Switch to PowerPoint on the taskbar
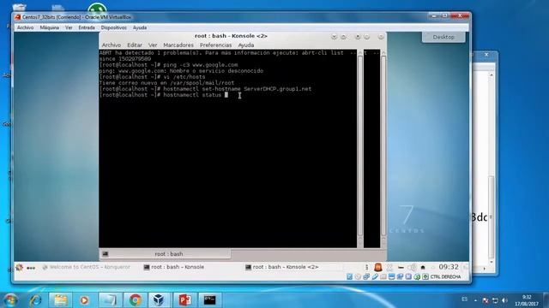Image resolution: width=549 pixels, height=308 pixels. click(x=184, y=300)
